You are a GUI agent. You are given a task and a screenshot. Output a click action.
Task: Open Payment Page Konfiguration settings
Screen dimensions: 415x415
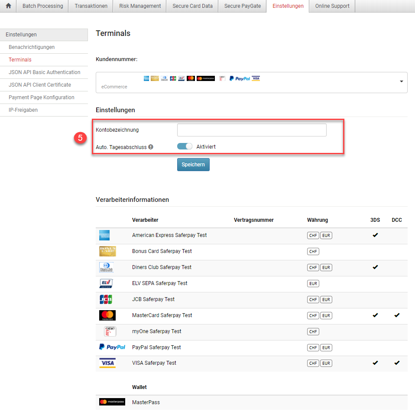coord(41,97)
